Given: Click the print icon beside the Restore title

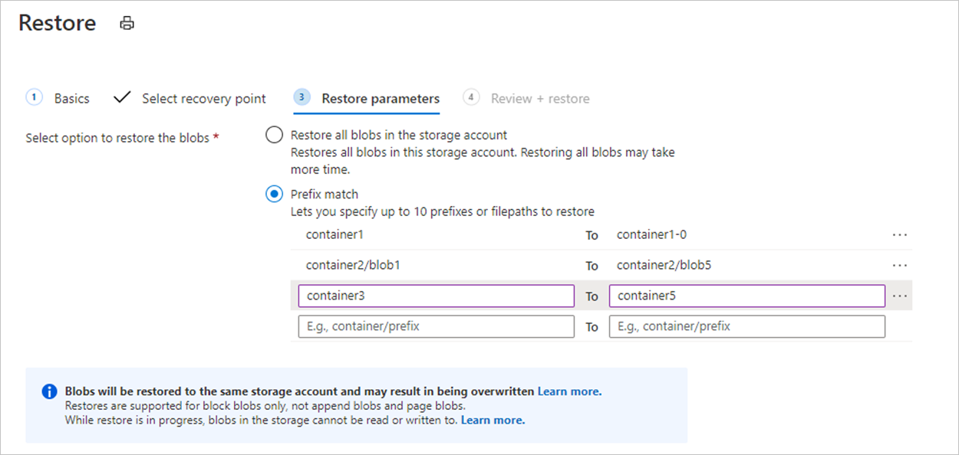Looking at the screenshot, I should coord(127,23).
